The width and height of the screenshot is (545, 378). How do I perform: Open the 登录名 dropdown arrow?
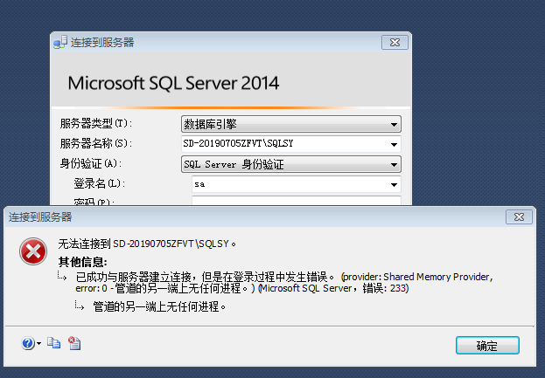(x=394, y=184)
